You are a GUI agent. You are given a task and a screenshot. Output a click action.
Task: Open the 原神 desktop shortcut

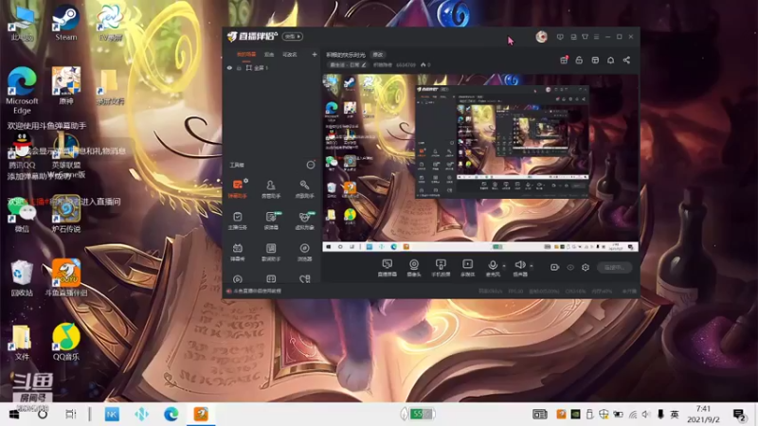coord(65,85)
